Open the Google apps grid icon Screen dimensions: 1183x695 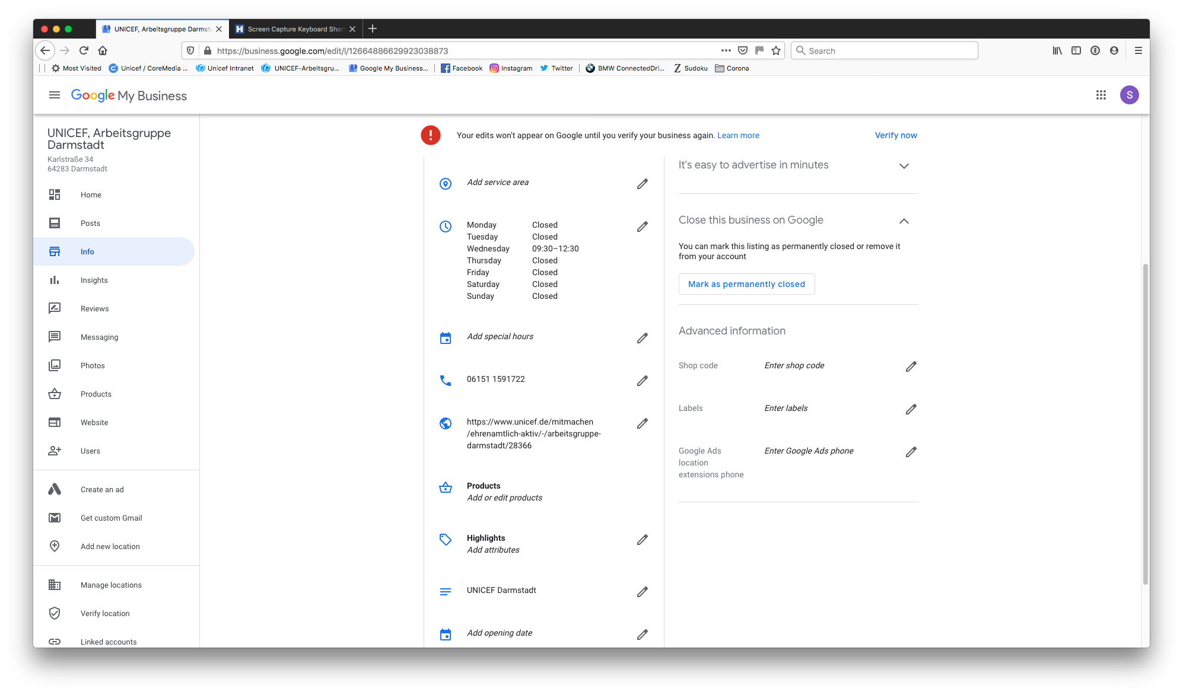1101,95
